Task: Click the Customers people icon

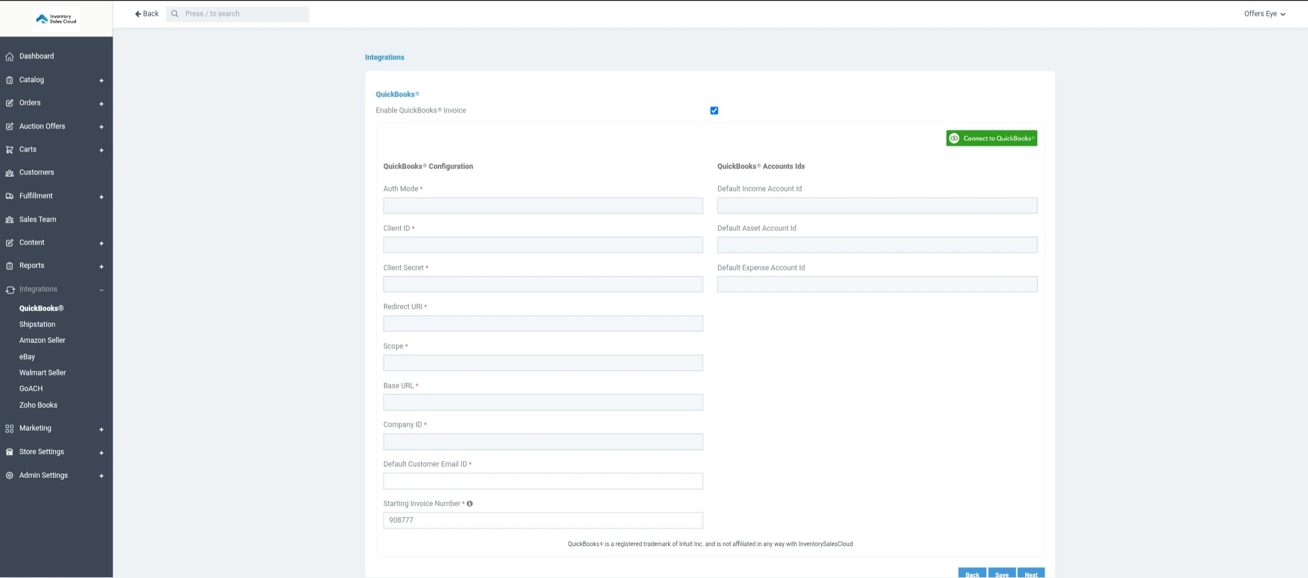Action: 9,173
